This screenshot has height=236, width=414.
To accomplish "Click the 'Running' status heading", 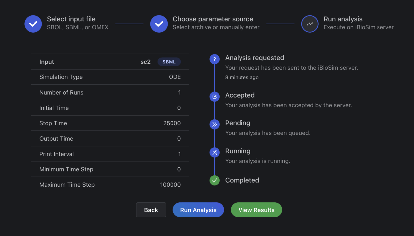I will 238,151.
